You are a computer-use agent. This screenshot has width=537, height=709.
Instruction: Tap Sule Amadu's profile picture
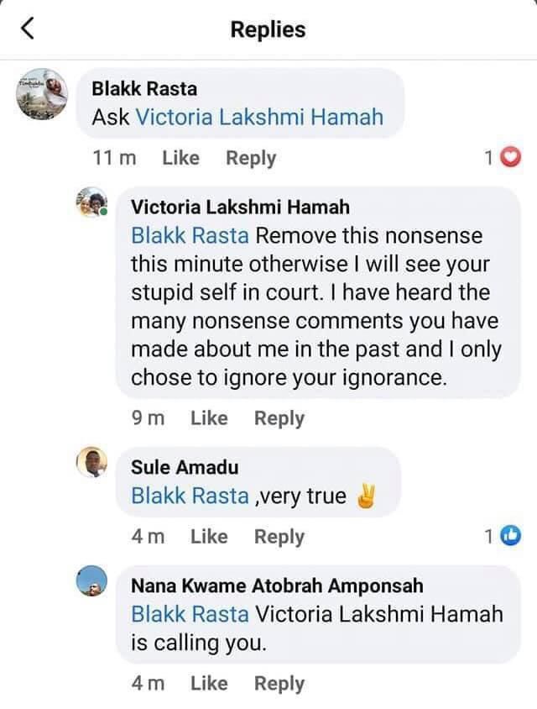pyautogui.click(x=93, y=461)
